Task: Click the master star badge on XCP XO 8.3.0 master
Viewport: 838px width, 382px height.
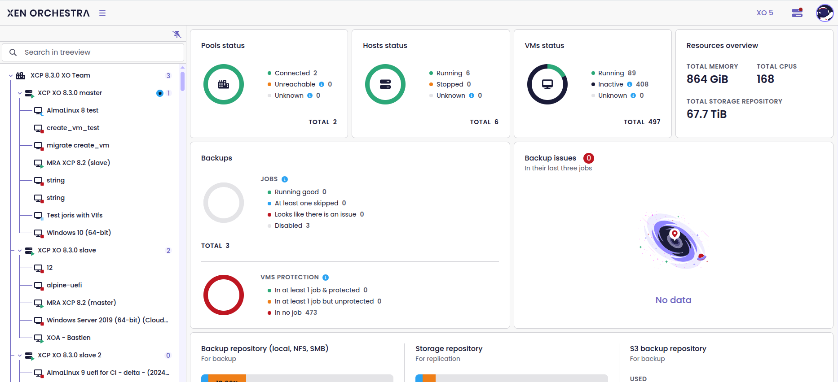Action: click(160, 93)
